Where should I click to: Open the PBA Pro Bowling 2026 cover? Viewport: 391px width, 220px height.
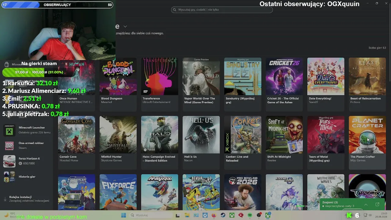(x=243, y=192)
